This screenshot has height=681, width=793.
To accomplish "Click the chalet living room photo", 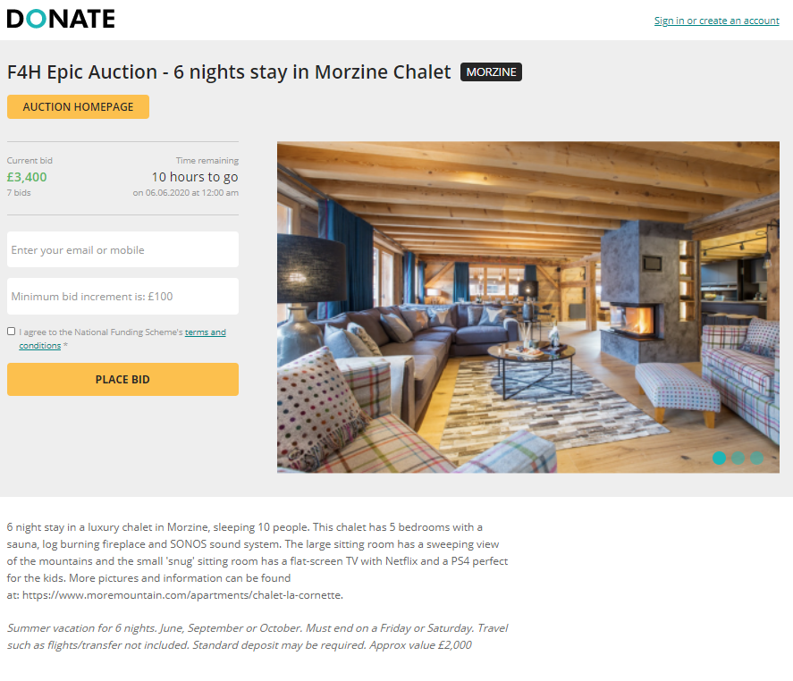I will 528,307.
